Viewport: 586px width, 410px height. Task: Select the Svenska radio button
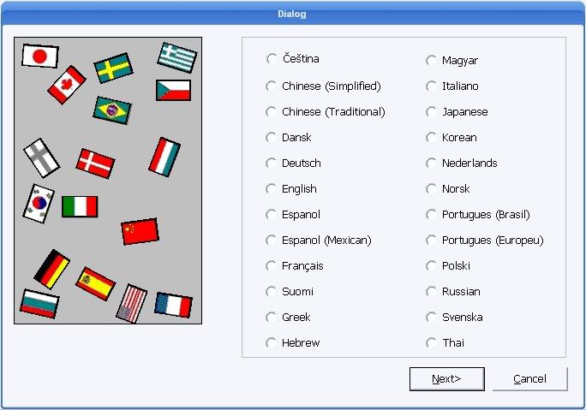(431, 317)
